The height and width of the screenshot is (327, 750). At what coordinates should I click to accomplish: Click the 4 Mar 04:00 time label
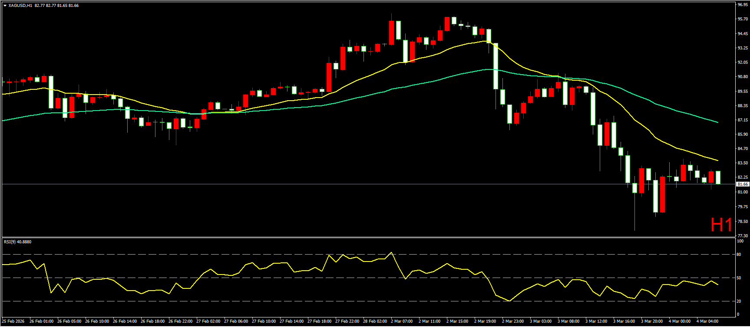tap(707, 321)
